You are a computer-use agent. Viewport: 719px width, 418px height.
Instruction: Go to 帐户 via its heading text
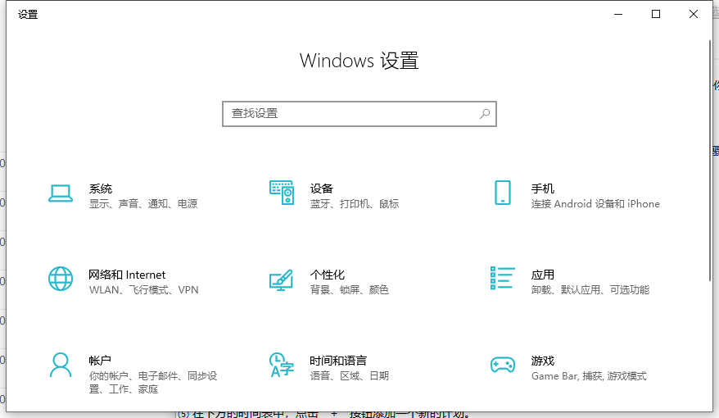pos(100,361)
